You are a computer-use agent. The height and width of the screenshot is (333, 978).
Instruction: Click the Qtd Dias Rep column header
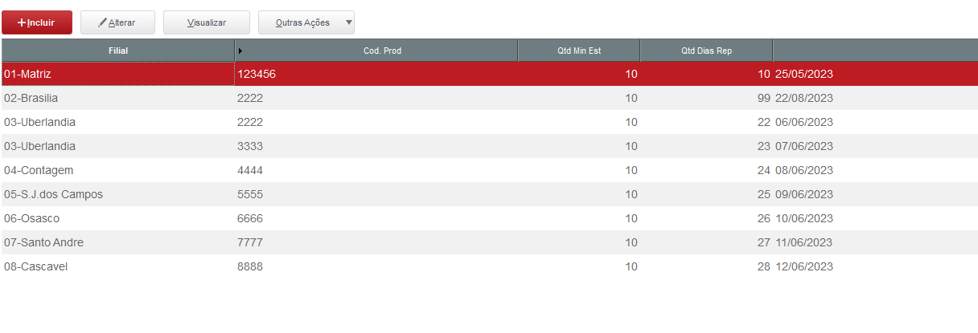click(706, 51)
